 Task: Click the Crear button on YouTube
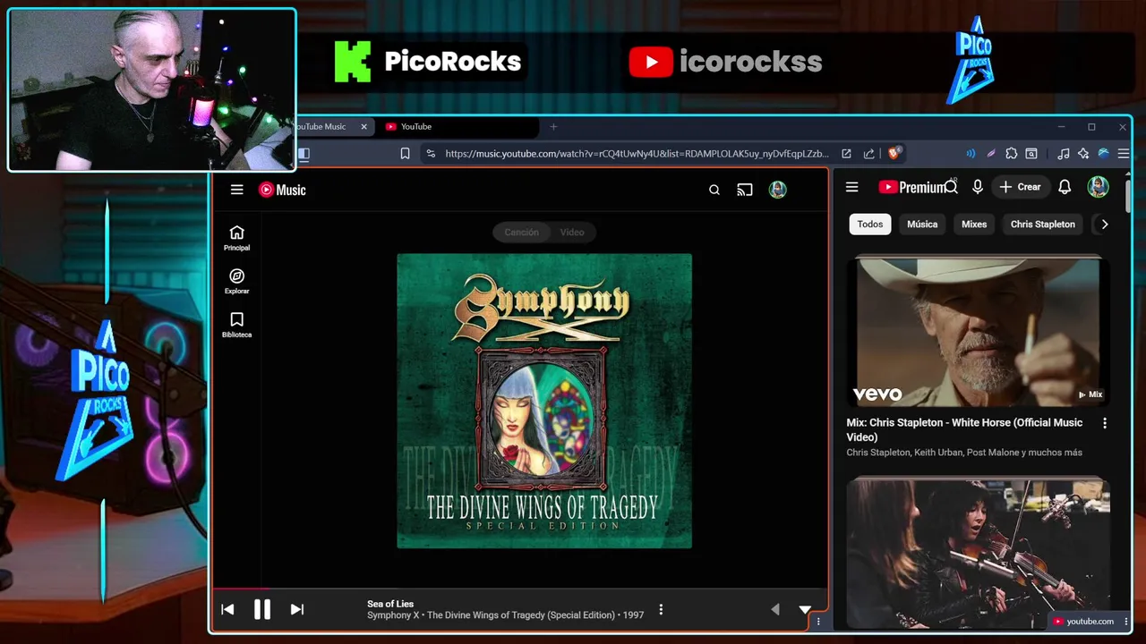pos(1021,187)
